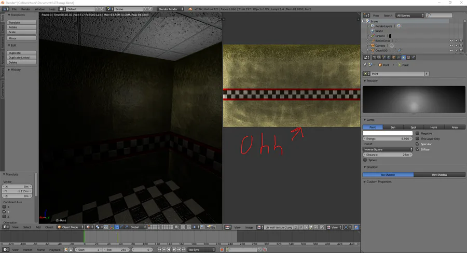Open the Blender Render engine dropdown

point(170,9)
